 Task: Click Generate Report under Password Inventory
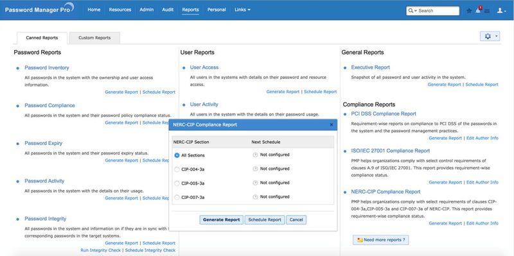pyautogui.click(x=121, y=92)
